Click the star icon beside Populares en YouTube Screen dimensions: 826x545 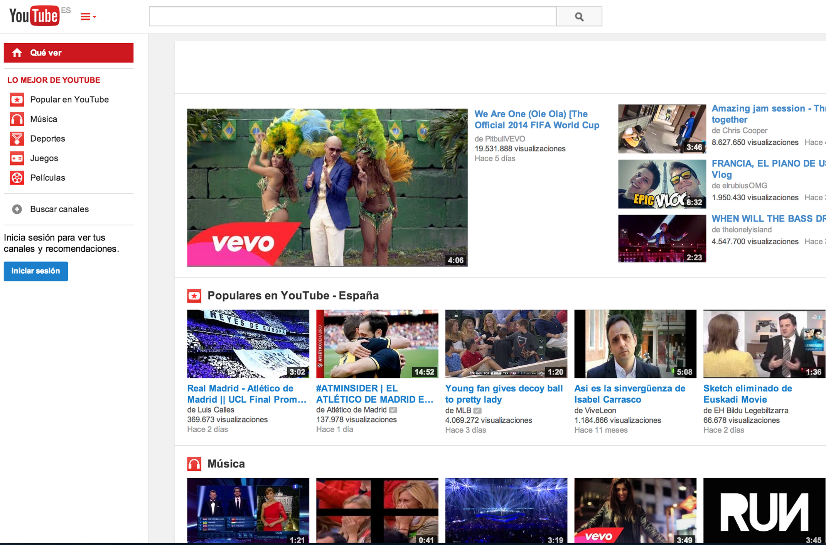194,296
